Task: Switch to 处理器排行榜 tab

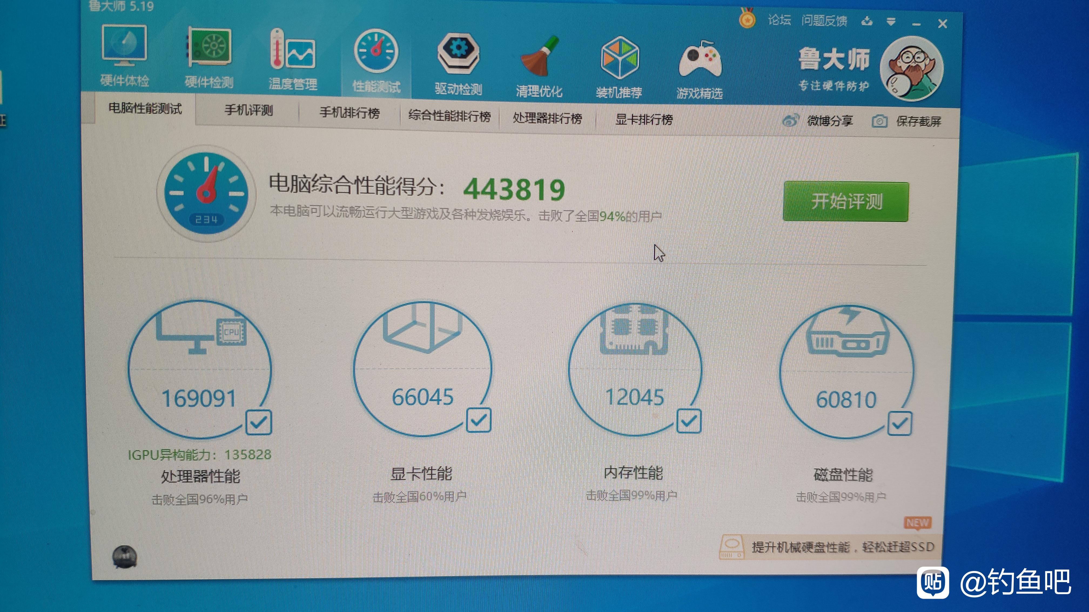Action: tap(547, 118)
